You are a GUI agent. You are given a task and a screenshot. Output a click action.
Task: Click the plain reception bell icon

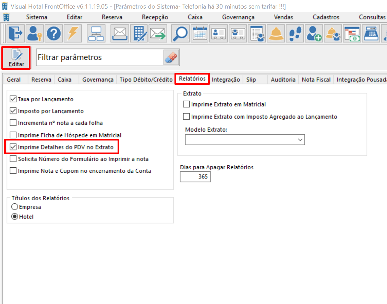(276, 33)
